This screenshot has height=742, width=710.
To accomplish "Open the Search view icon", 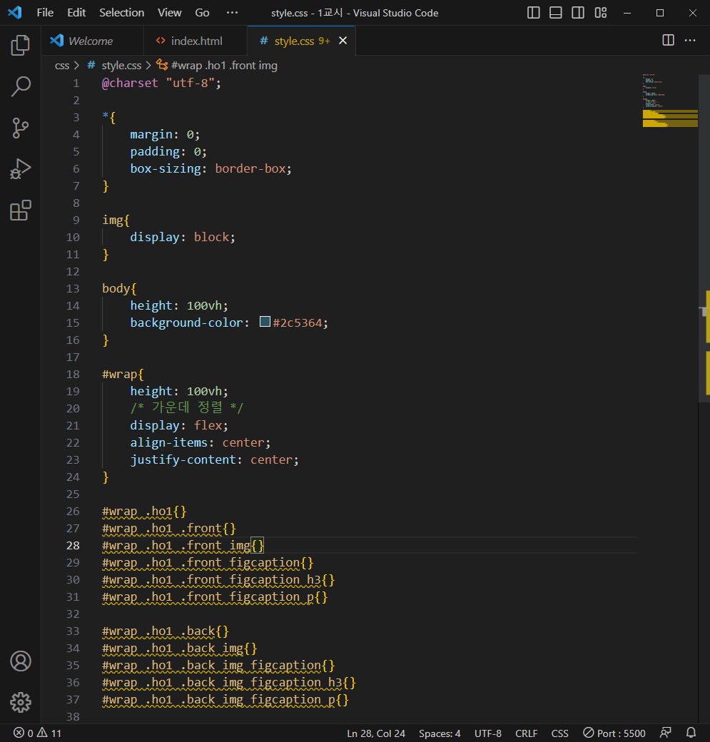I will (21, 87).
